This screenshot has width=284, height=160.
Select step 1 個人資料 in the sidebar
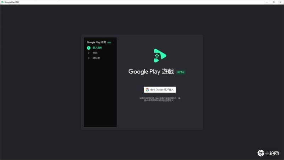(x=94, y=48)
